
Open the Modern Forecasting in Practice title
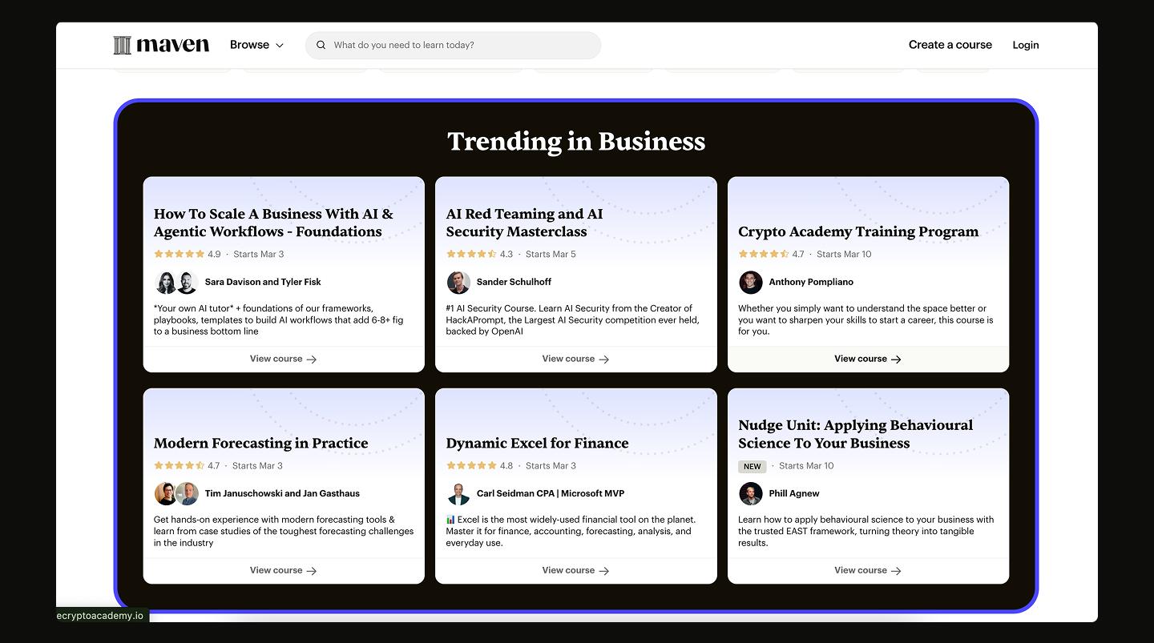click(x=260, y=443)
